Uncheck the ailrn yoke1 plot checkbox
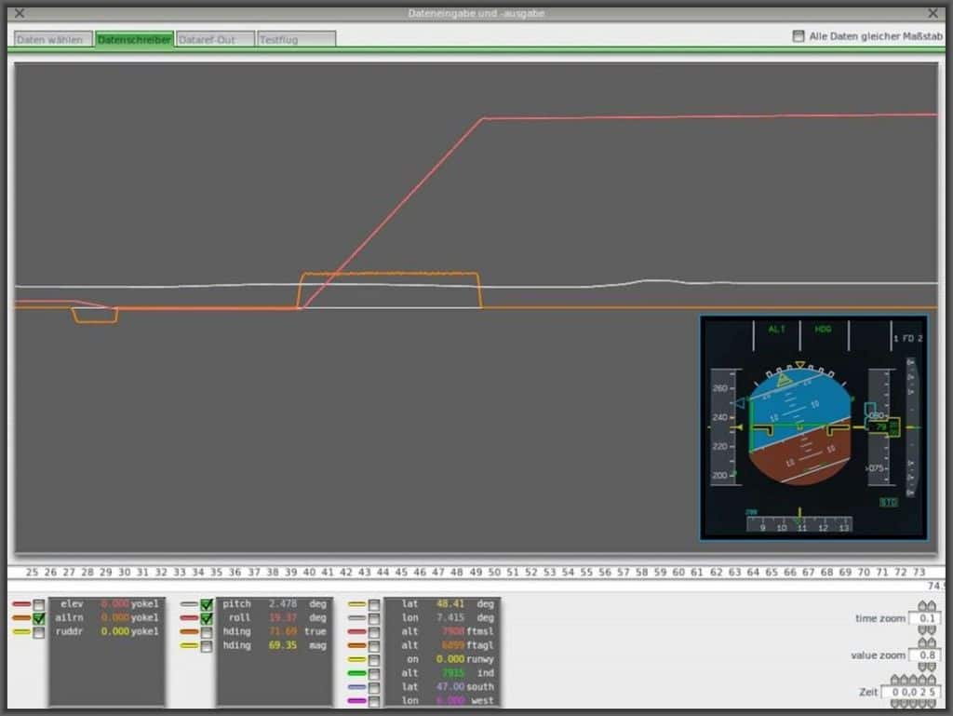This screenshot has height=716, width=953. tap(39, 618)
